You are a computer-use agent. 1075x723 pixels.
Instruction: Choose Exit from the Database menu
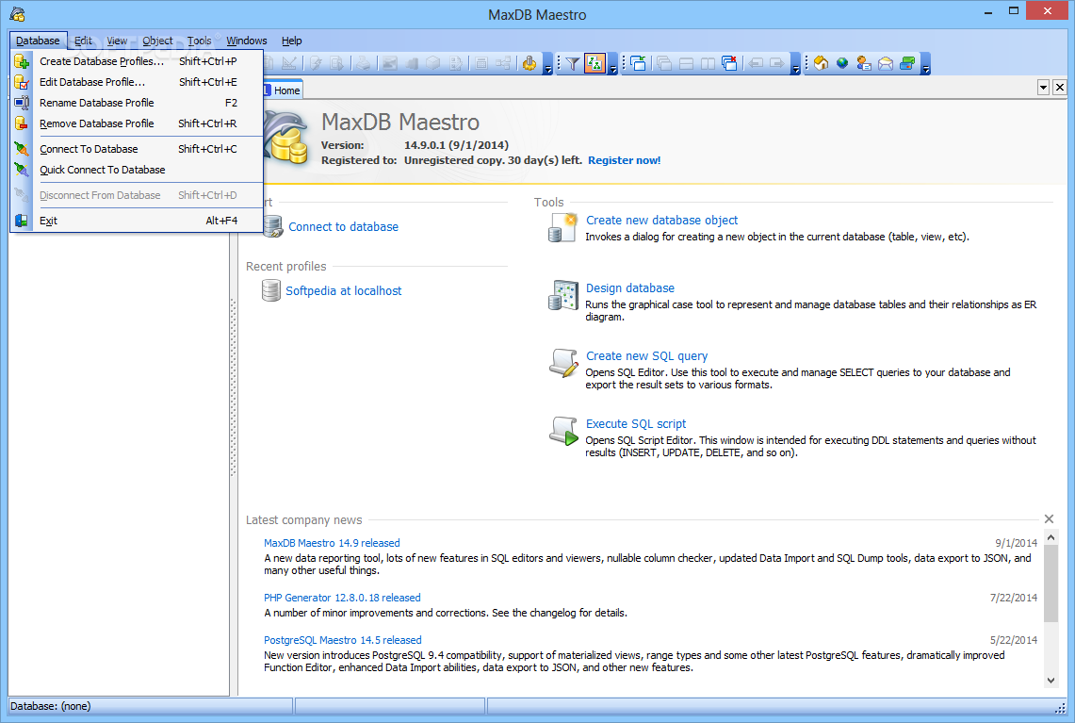point(137,221)
